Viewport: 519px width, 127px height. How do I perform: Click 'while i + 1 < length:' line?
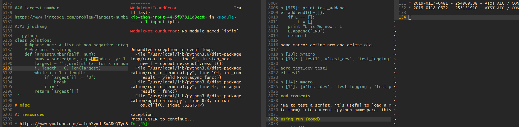pyautogui.click(x=60, y=73)
